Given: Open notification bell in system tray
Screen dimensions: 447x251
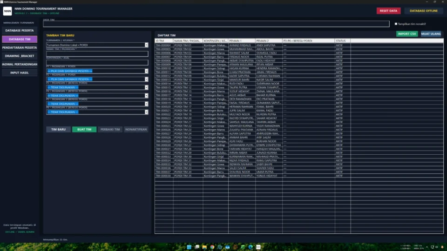Looking at the screenshot, I should [x=442, y=247].
